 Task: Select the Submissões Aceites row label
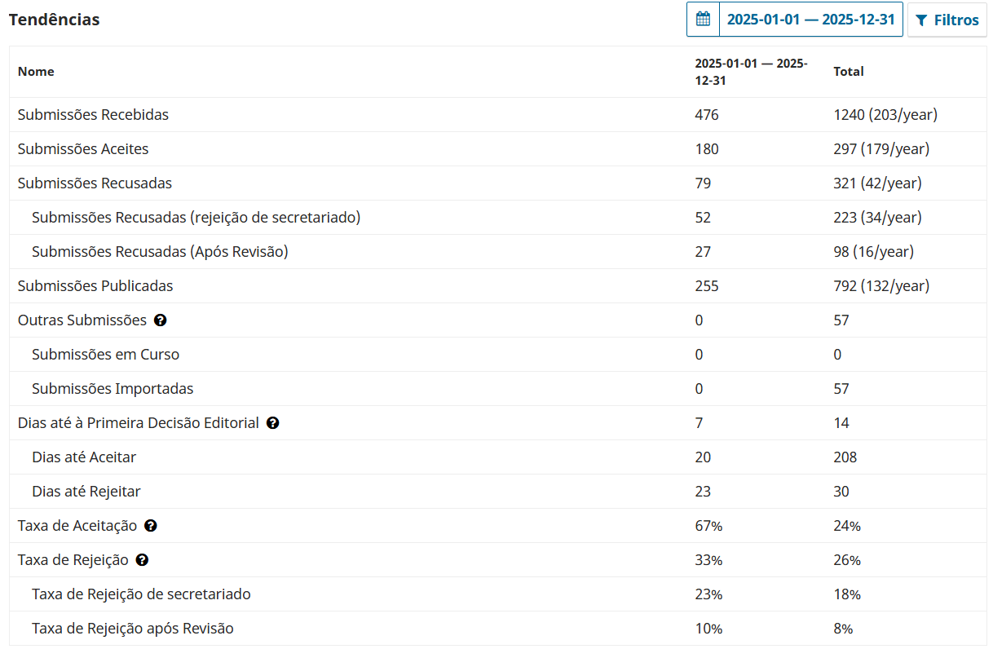pos(83,149)
